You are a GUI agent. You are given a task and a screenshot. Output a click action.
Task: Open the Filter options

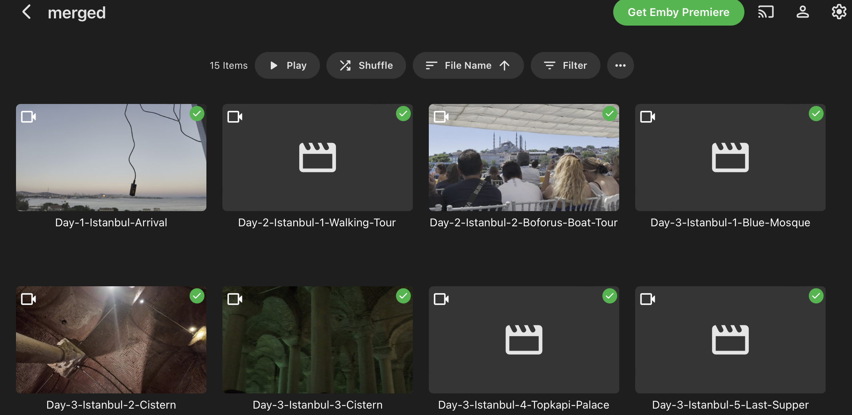(x=565, y=66)
